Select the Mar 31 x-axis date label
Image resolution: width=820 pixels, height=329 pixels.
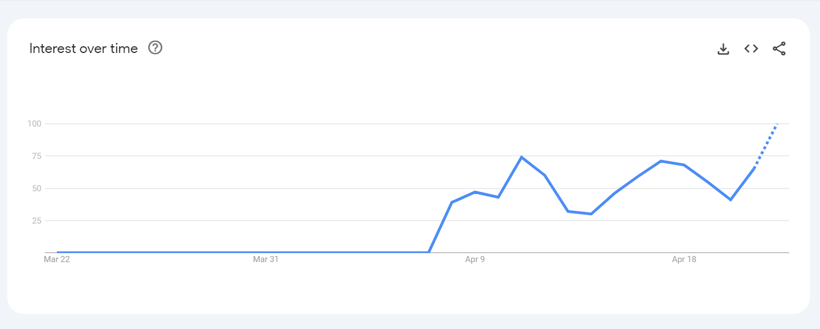click(x=265, y=259)
